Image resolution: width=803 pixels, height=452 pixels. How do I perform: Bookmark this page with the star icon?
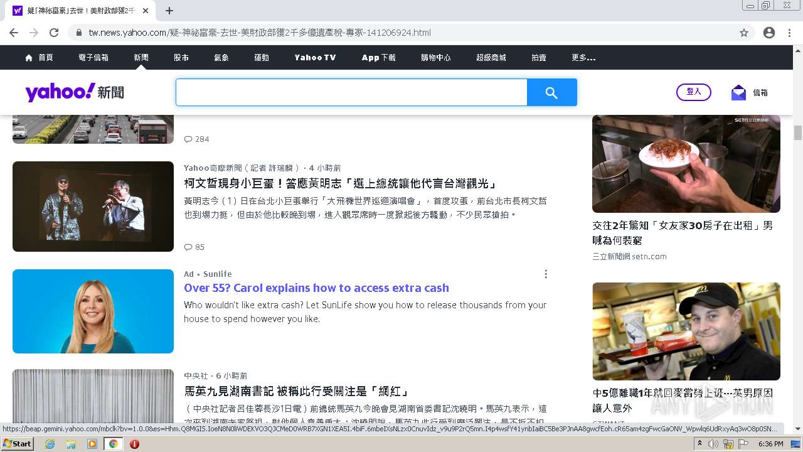[x=744, y=33]
